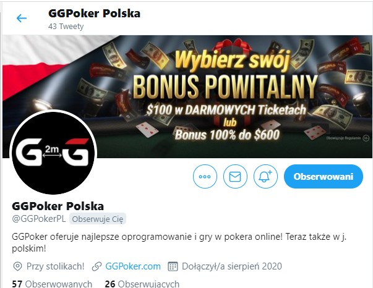Click the GGPoker Polska profile name

58,206
